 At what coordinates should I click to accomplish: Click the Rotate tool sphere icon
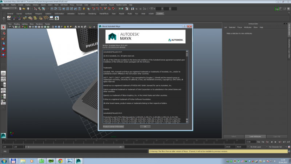[3, 49]
